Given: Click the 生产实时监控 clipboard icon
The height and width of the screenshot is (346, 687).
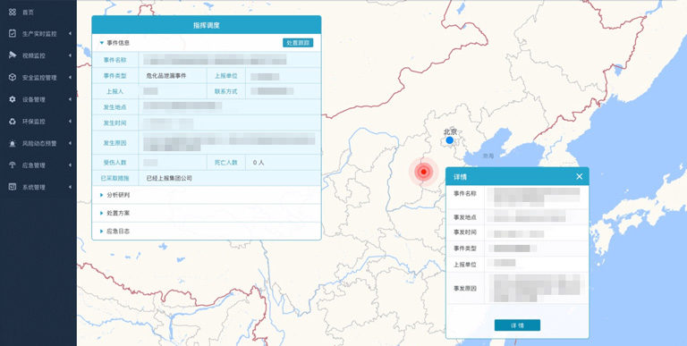Looking at the screenshot, I should coord(13,34).
